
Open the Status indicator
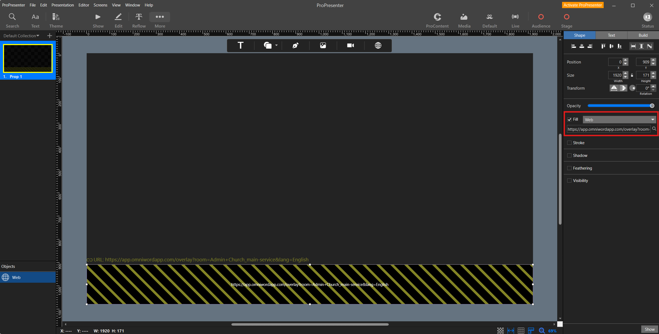[x=647, y=20]
